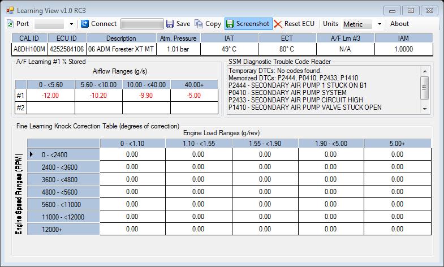
Task: Click the red X Reset ECU icon
Action: [x=278, y=24]
